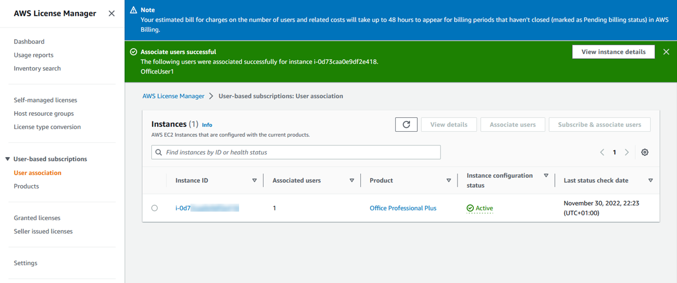Click User-based subscriptions: User association breadcrumb

[x=281, y=96]
